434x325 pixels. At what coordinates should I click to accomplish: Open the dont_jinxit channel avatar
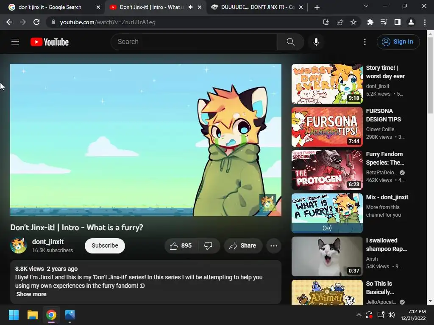(x=19, y=245)
